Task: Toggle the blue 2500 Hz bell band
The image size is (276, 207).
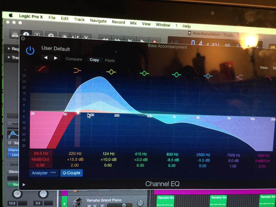Action: click(208, 76)
